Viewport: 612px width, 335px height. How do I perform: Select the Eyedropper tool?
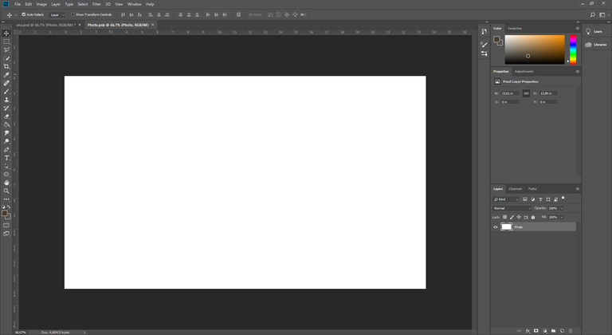[6, 75]
